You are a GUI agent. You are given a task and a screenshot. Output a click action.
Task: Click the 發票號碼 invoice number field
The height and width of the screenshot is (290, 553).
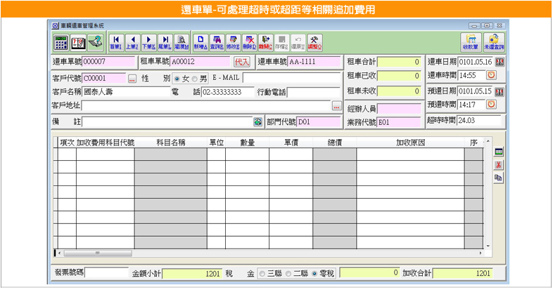coord(106,272)
